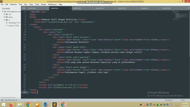
Task: Open the View menu
Action: coord(26,4)
